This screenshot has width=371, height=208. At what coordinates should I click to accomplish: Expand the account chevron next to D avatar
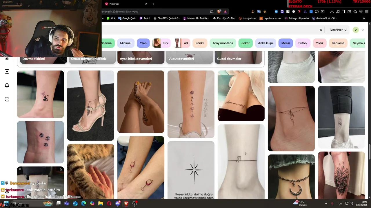(363, 30)
